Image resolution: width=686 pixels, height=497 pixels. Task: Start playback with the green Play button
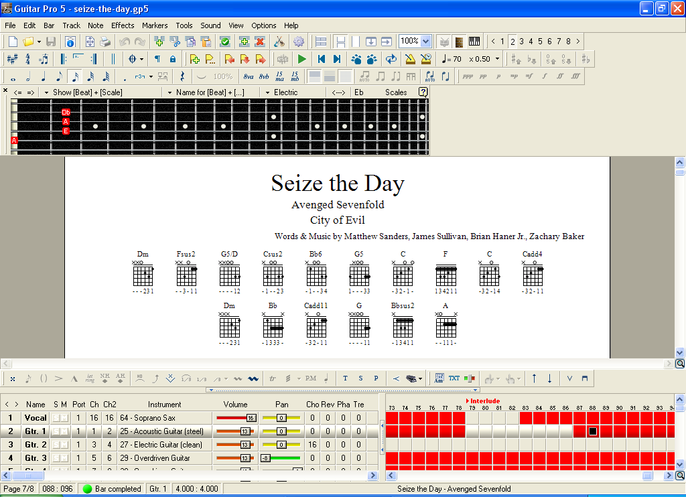pyautogui.click(x=301, y=59)
